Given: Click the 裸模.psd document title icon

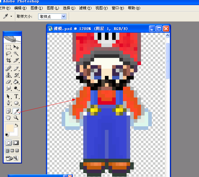Looking at the screenshot, I should pos(50,28).
